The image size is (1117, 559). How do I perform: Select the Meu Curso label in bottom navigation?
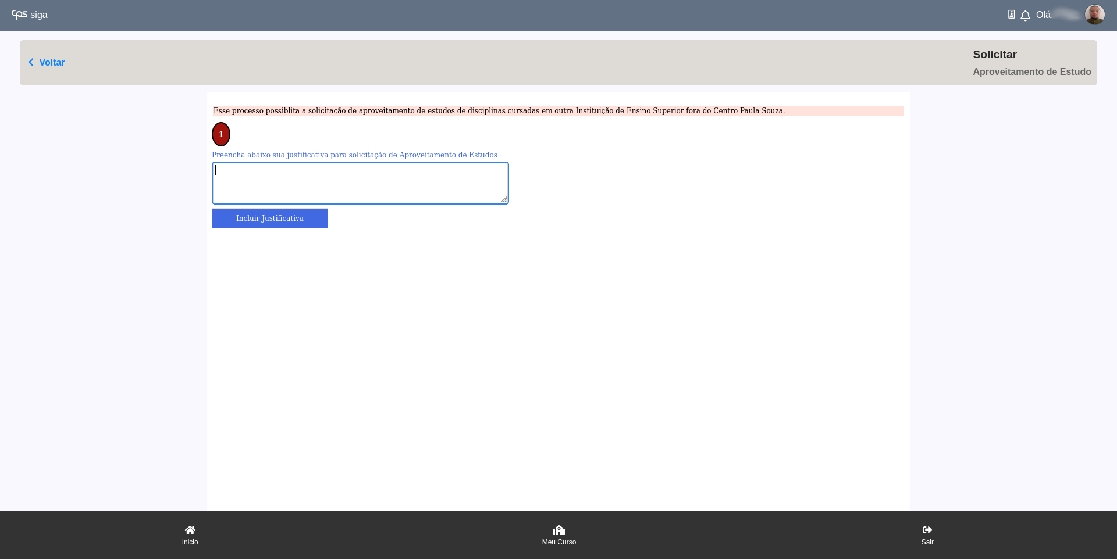pos(558,542)
